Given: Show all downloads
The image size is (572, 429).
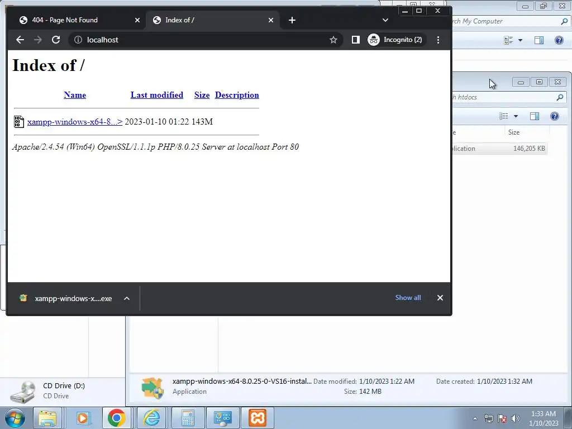Looking at the screenshot, I should (x=408, y=298).
